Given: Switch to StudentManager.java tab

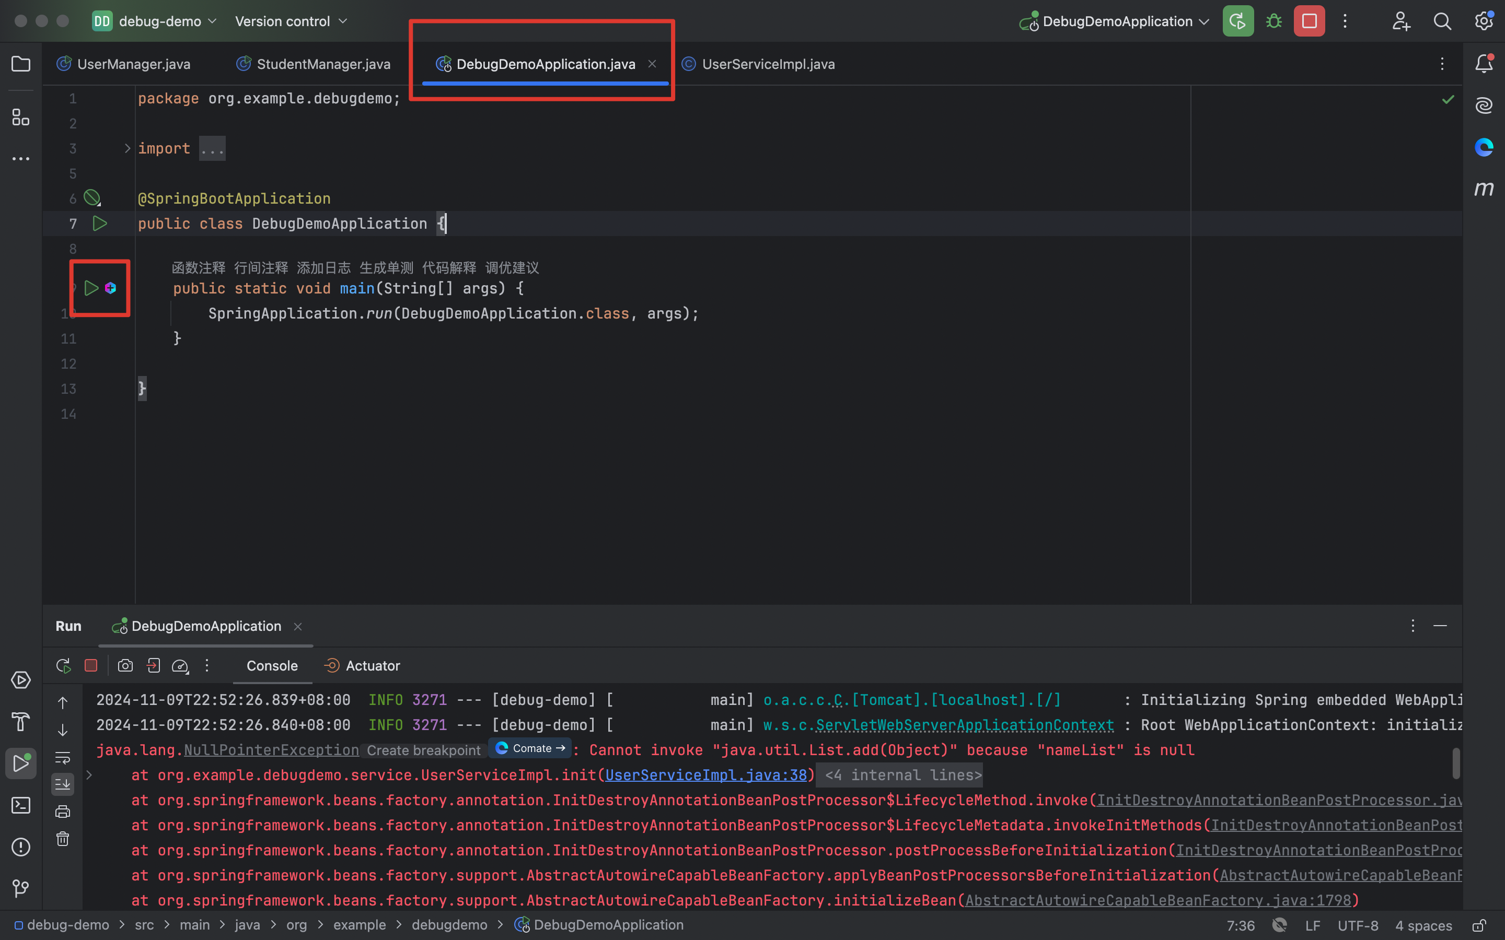Looking at the screenshot, I should (314, 63).
